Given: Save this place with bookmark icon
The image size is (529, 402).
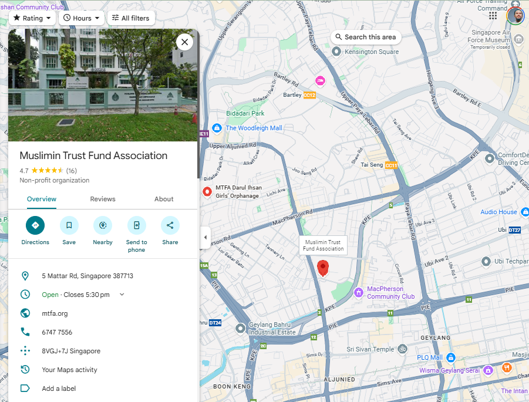Looking at the screenshot, I should click(69, 225).
